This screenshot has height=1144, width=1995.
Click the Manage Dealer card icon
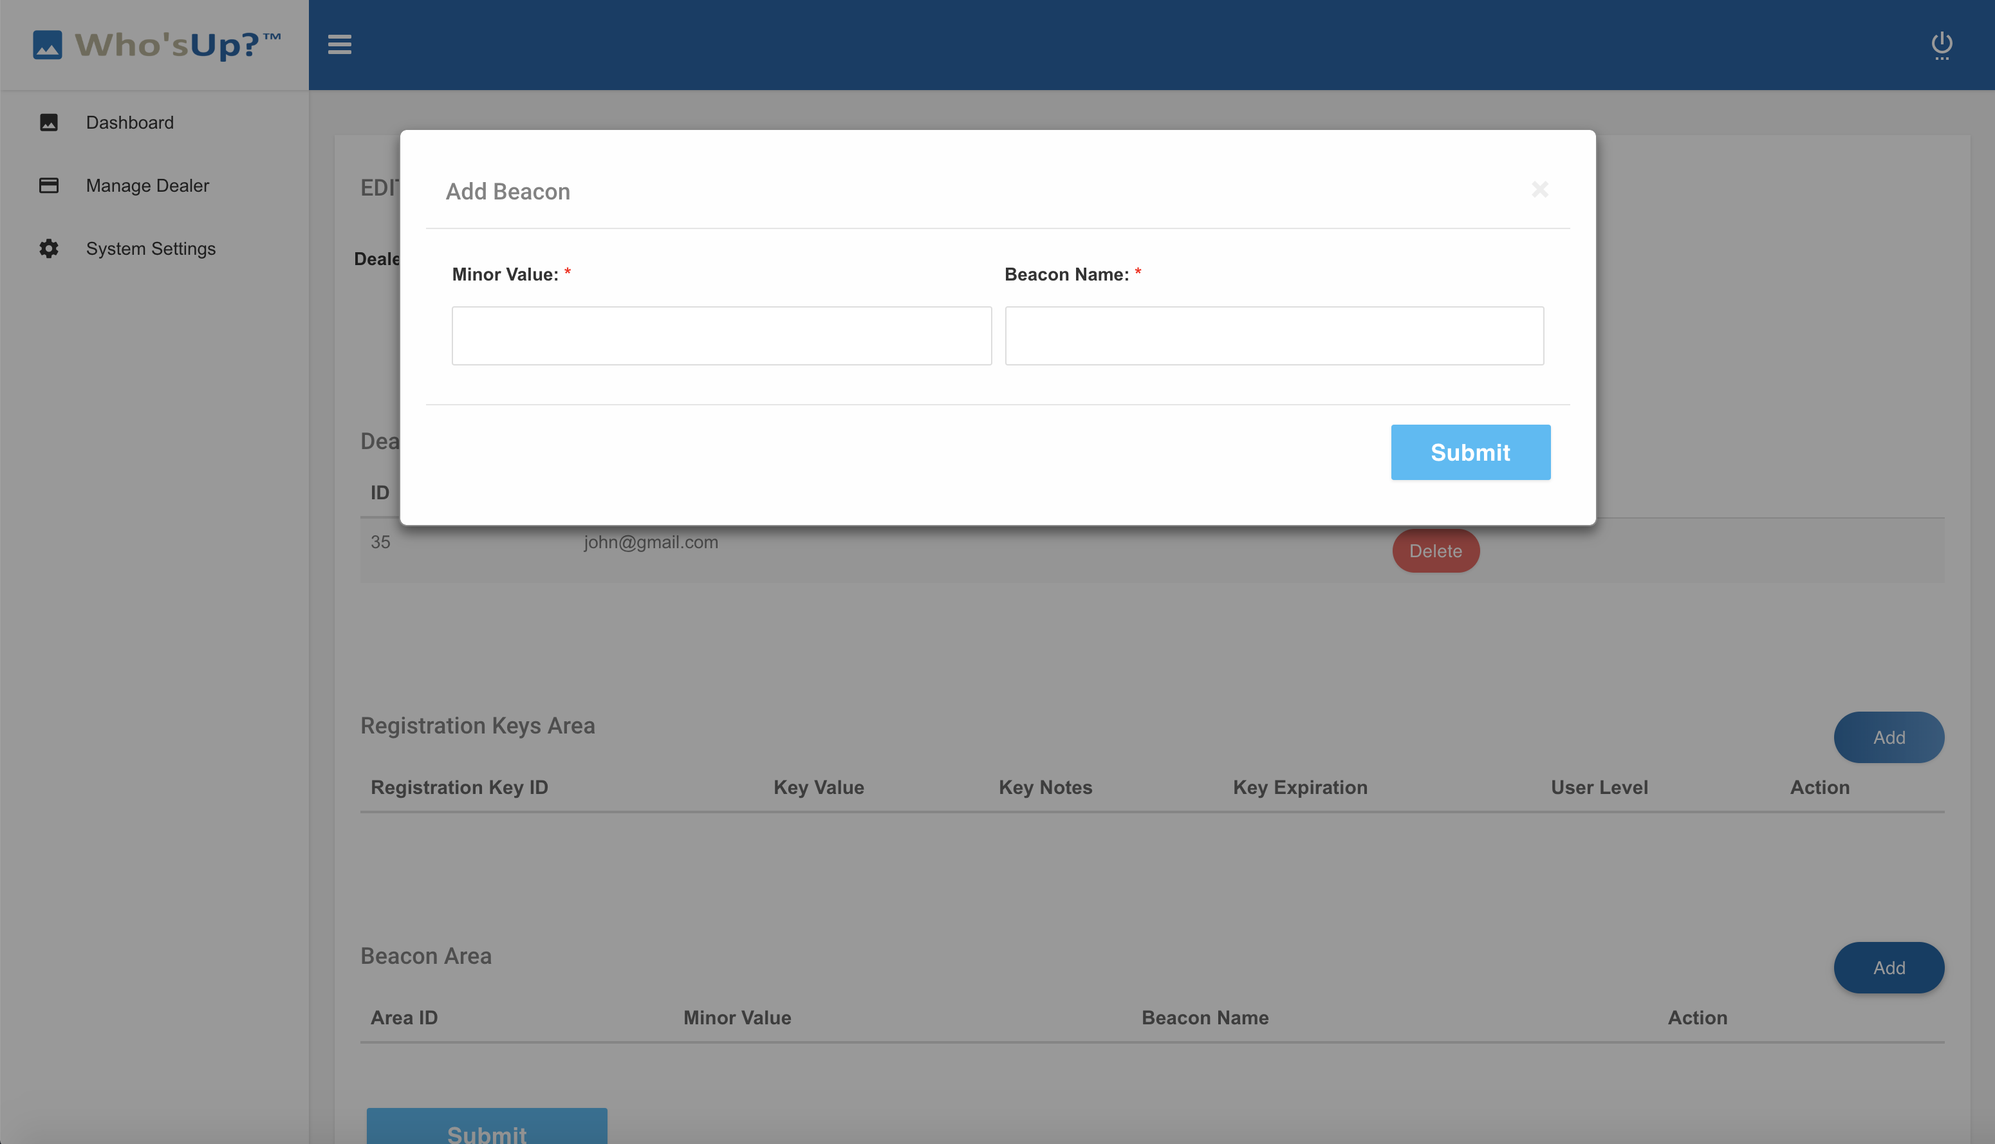[x=49, y=185]
